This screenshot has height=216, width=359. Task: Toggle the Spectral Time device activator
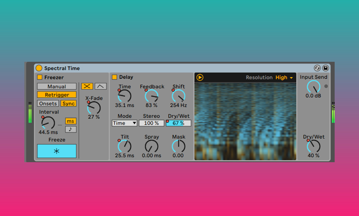39,68
